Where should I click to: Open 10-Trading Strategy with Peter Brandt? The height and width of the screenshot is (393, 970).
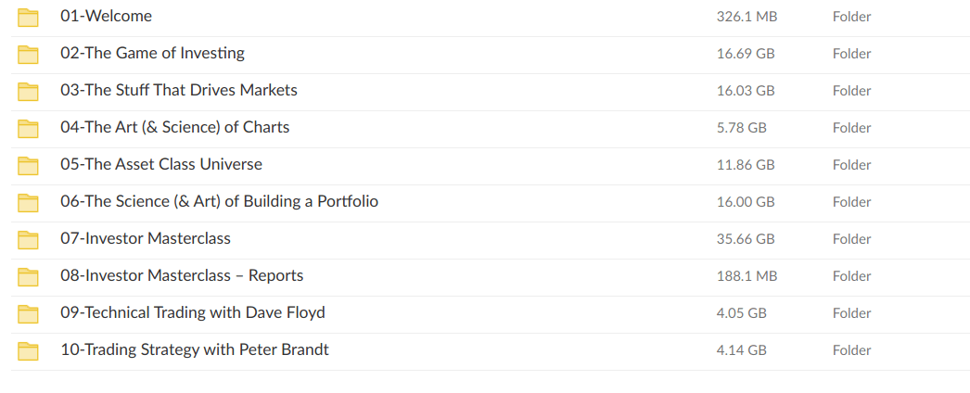(x=195, y=349)
